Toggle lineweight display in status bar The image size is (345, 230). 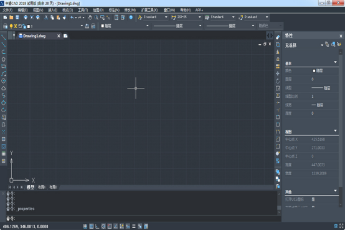point(133,226)
